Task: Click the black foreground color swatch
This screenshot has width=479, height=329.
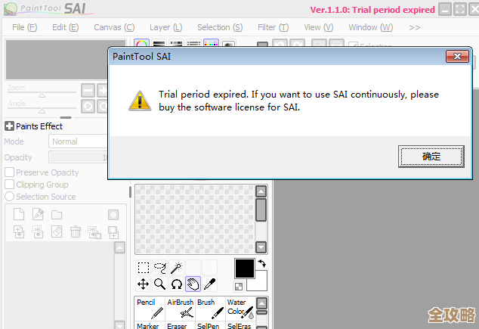Action: (x=245, y=268)
